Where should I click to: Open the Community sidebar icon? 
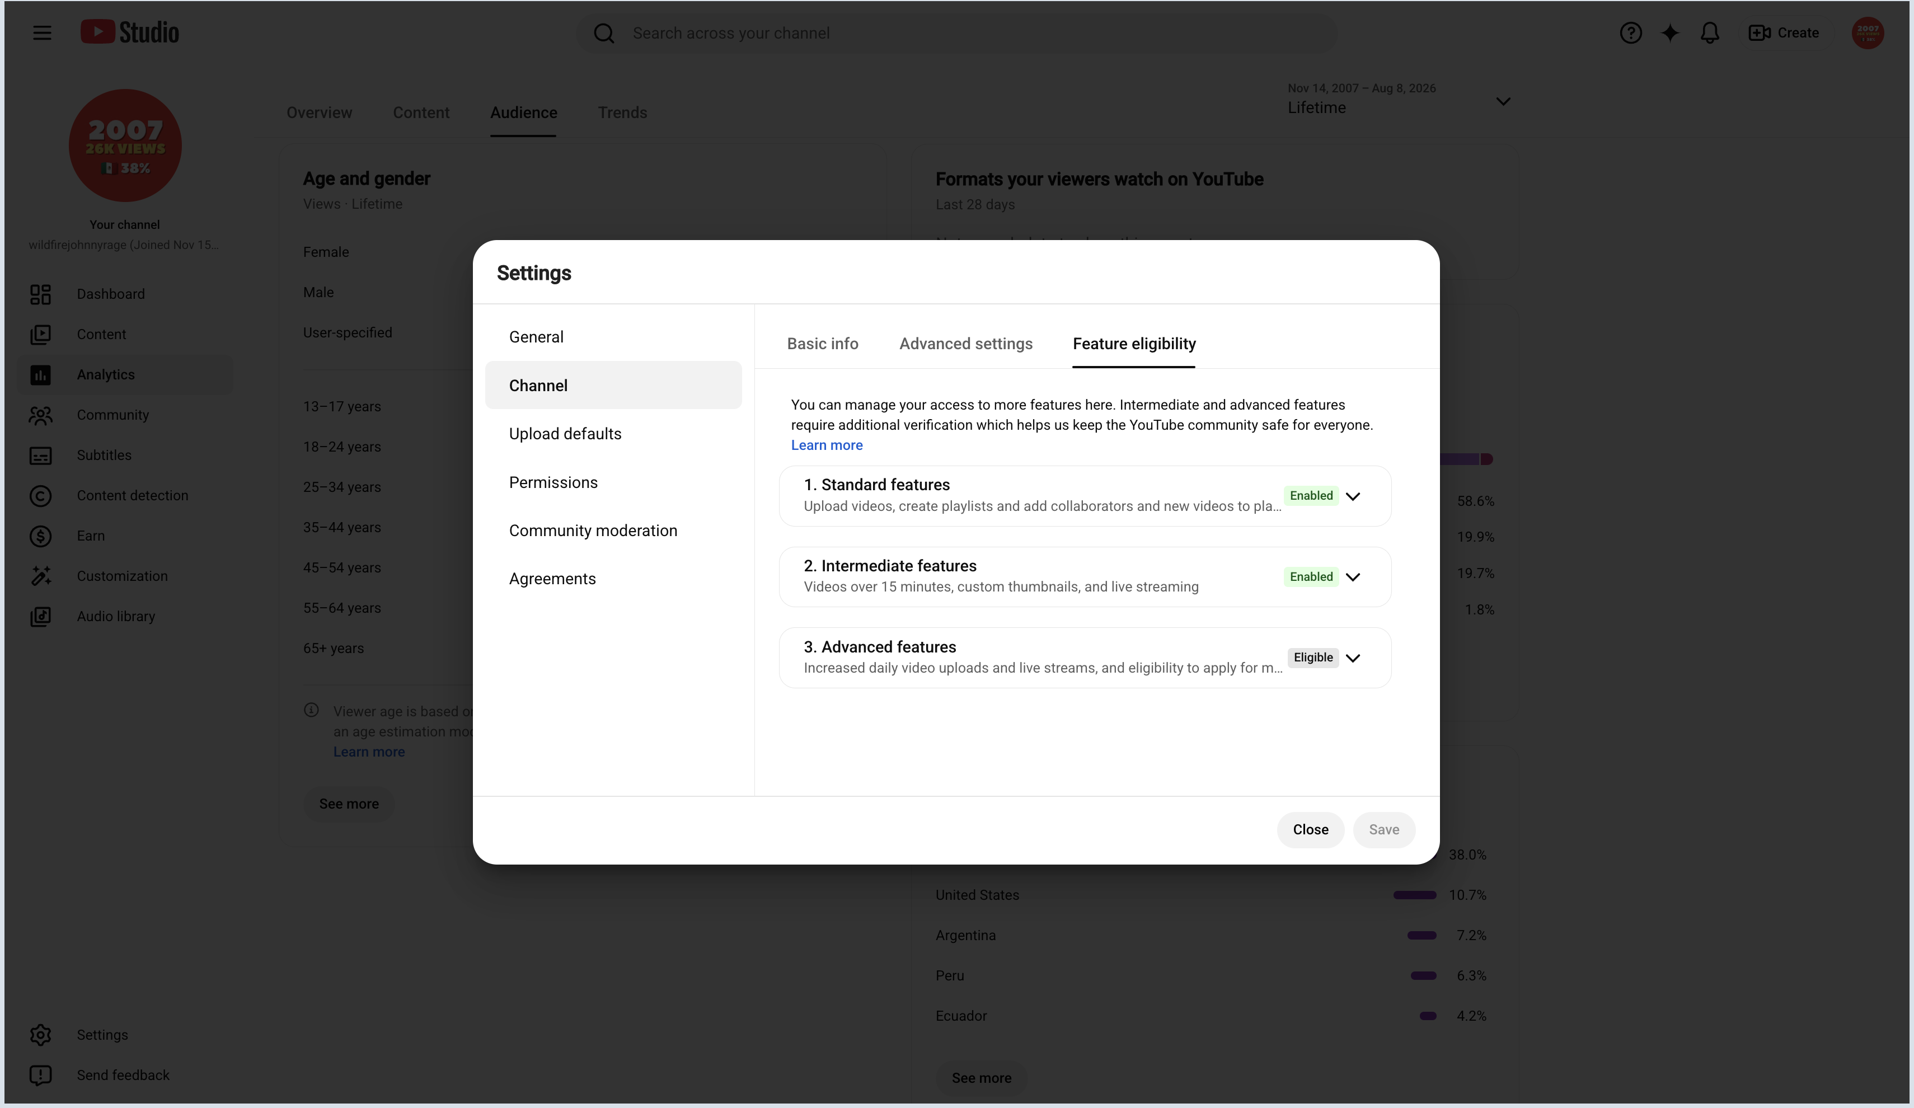pyautogui.click(x=40, y=415)
